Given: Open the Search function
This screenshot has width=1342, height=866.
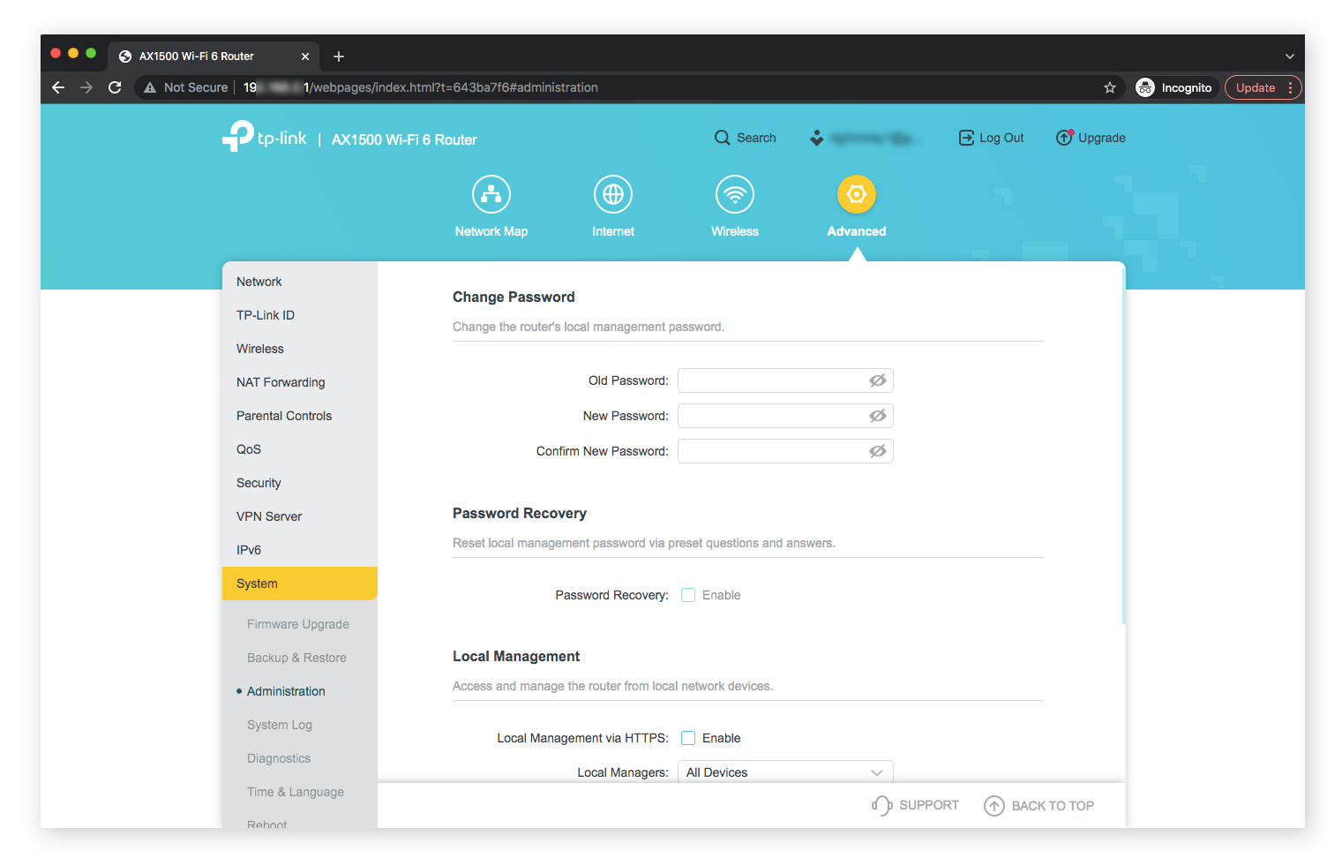Looking at the screenshot, I should pyautogui.click(x=746, y=138).
